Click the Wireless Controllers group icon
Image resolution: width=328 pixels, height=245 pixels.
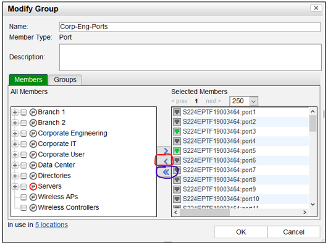33,208
